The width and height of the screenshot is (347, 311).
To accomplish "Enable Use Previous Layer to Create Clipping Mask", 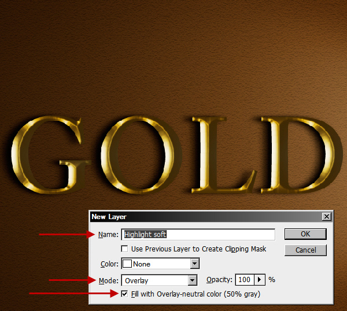I will tap(124, 249).
